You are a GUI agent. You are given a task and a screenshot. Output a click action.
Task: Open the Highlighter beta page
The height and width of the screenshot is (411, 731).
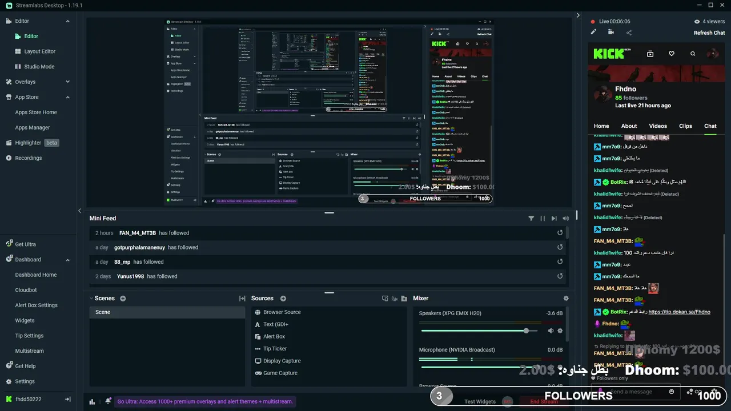(33, 143)
